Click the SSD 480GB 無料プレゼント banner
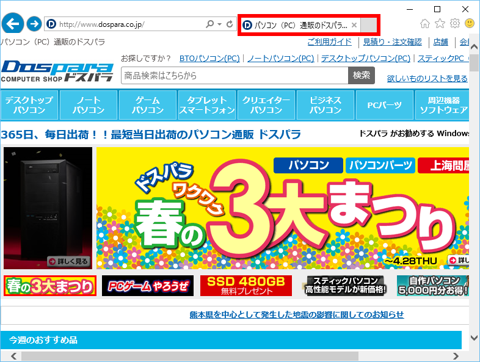This screenshot has height=362, width=480. tap(246, 286)
